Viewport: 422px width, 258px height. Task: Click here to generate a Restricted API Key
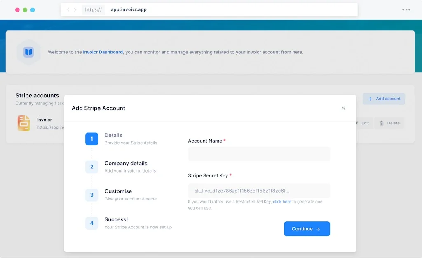point(282,201)
